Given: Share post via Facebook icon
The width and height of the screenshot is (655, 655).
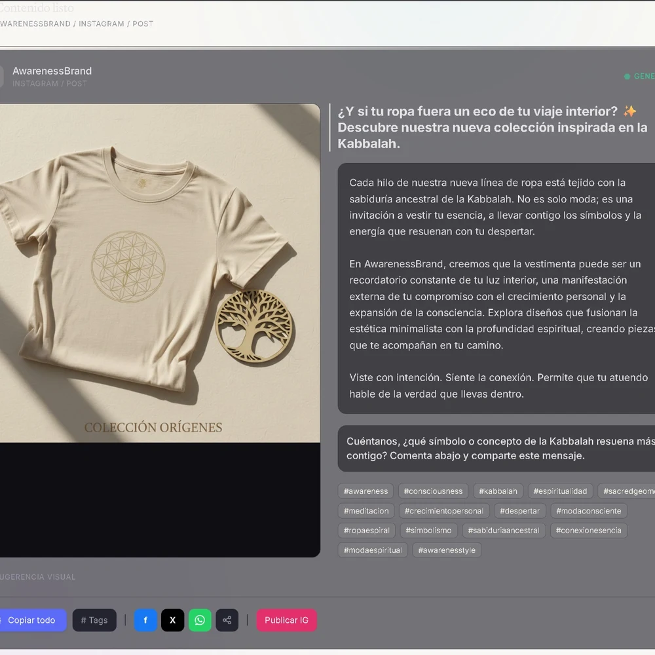Looking at the screenshot, I should 145,620.
